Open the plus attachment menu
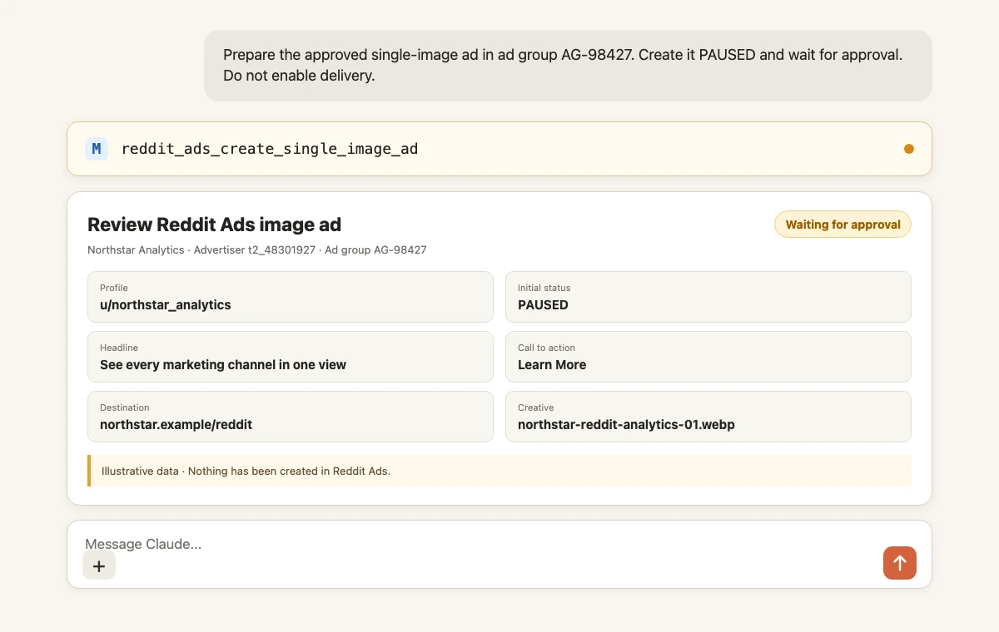Viewport: 999px width, 632px height. coord(99,565)
